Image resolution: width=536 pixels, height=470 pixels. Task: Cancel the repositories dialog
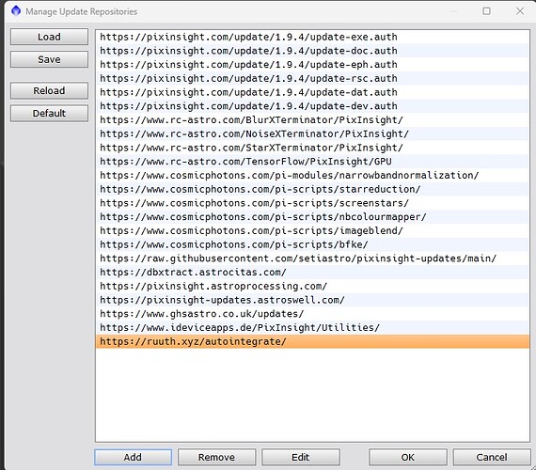pyautogui.click(x=492, y=458)
